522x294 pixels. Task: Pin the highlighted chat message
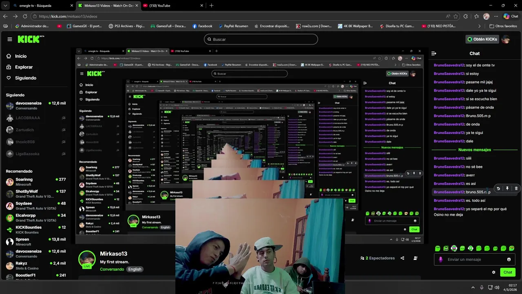click(507, 189)
